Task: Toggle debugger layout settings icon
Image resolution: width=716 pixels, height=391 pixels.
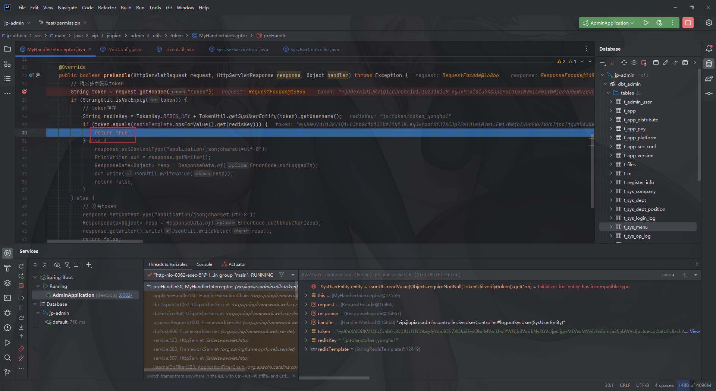Action: coord(697,264)
